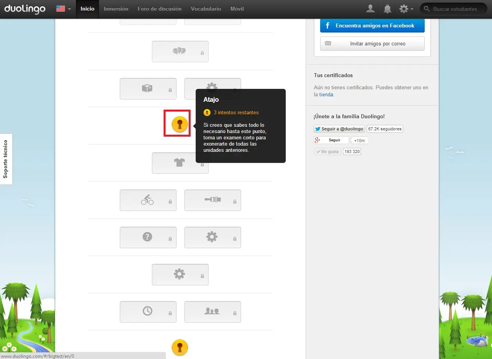
Task: Open the locked cyclist skill
Action: coord(148,200)
